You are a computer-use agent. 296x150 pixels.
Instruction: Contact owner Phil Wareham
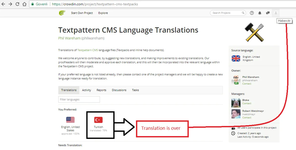pyautogui.click(x=247, y=84)
